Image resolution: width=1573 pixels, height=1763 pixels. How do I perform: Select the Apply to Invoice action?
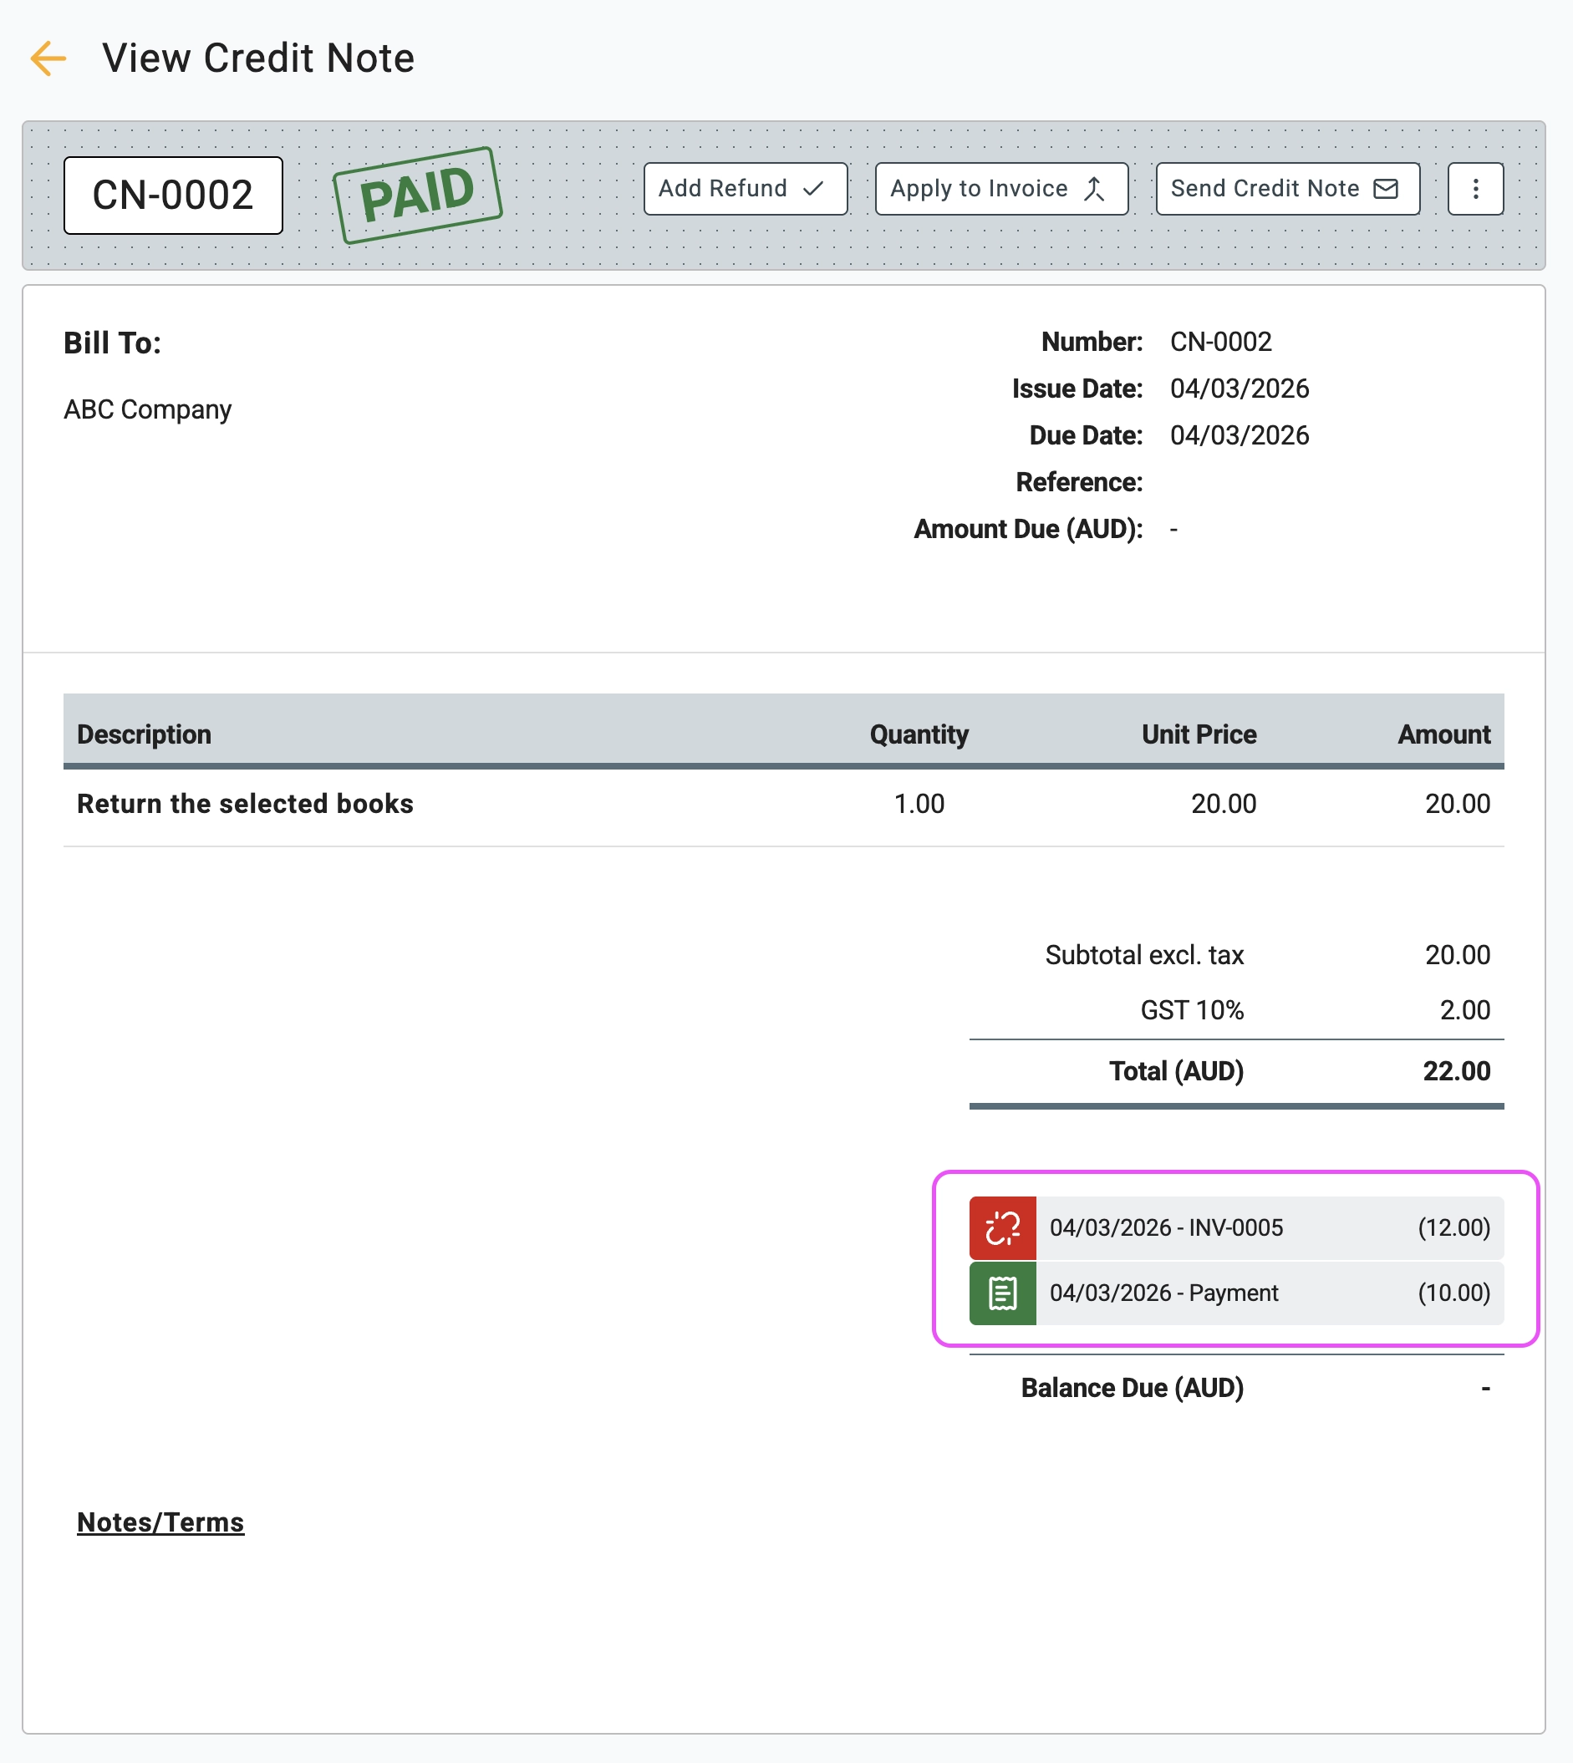point(980,188)
